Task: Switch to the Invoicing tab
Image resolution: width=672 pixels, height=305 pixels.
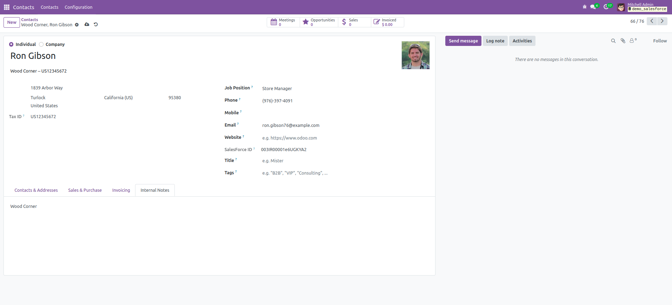Action: 121,190
